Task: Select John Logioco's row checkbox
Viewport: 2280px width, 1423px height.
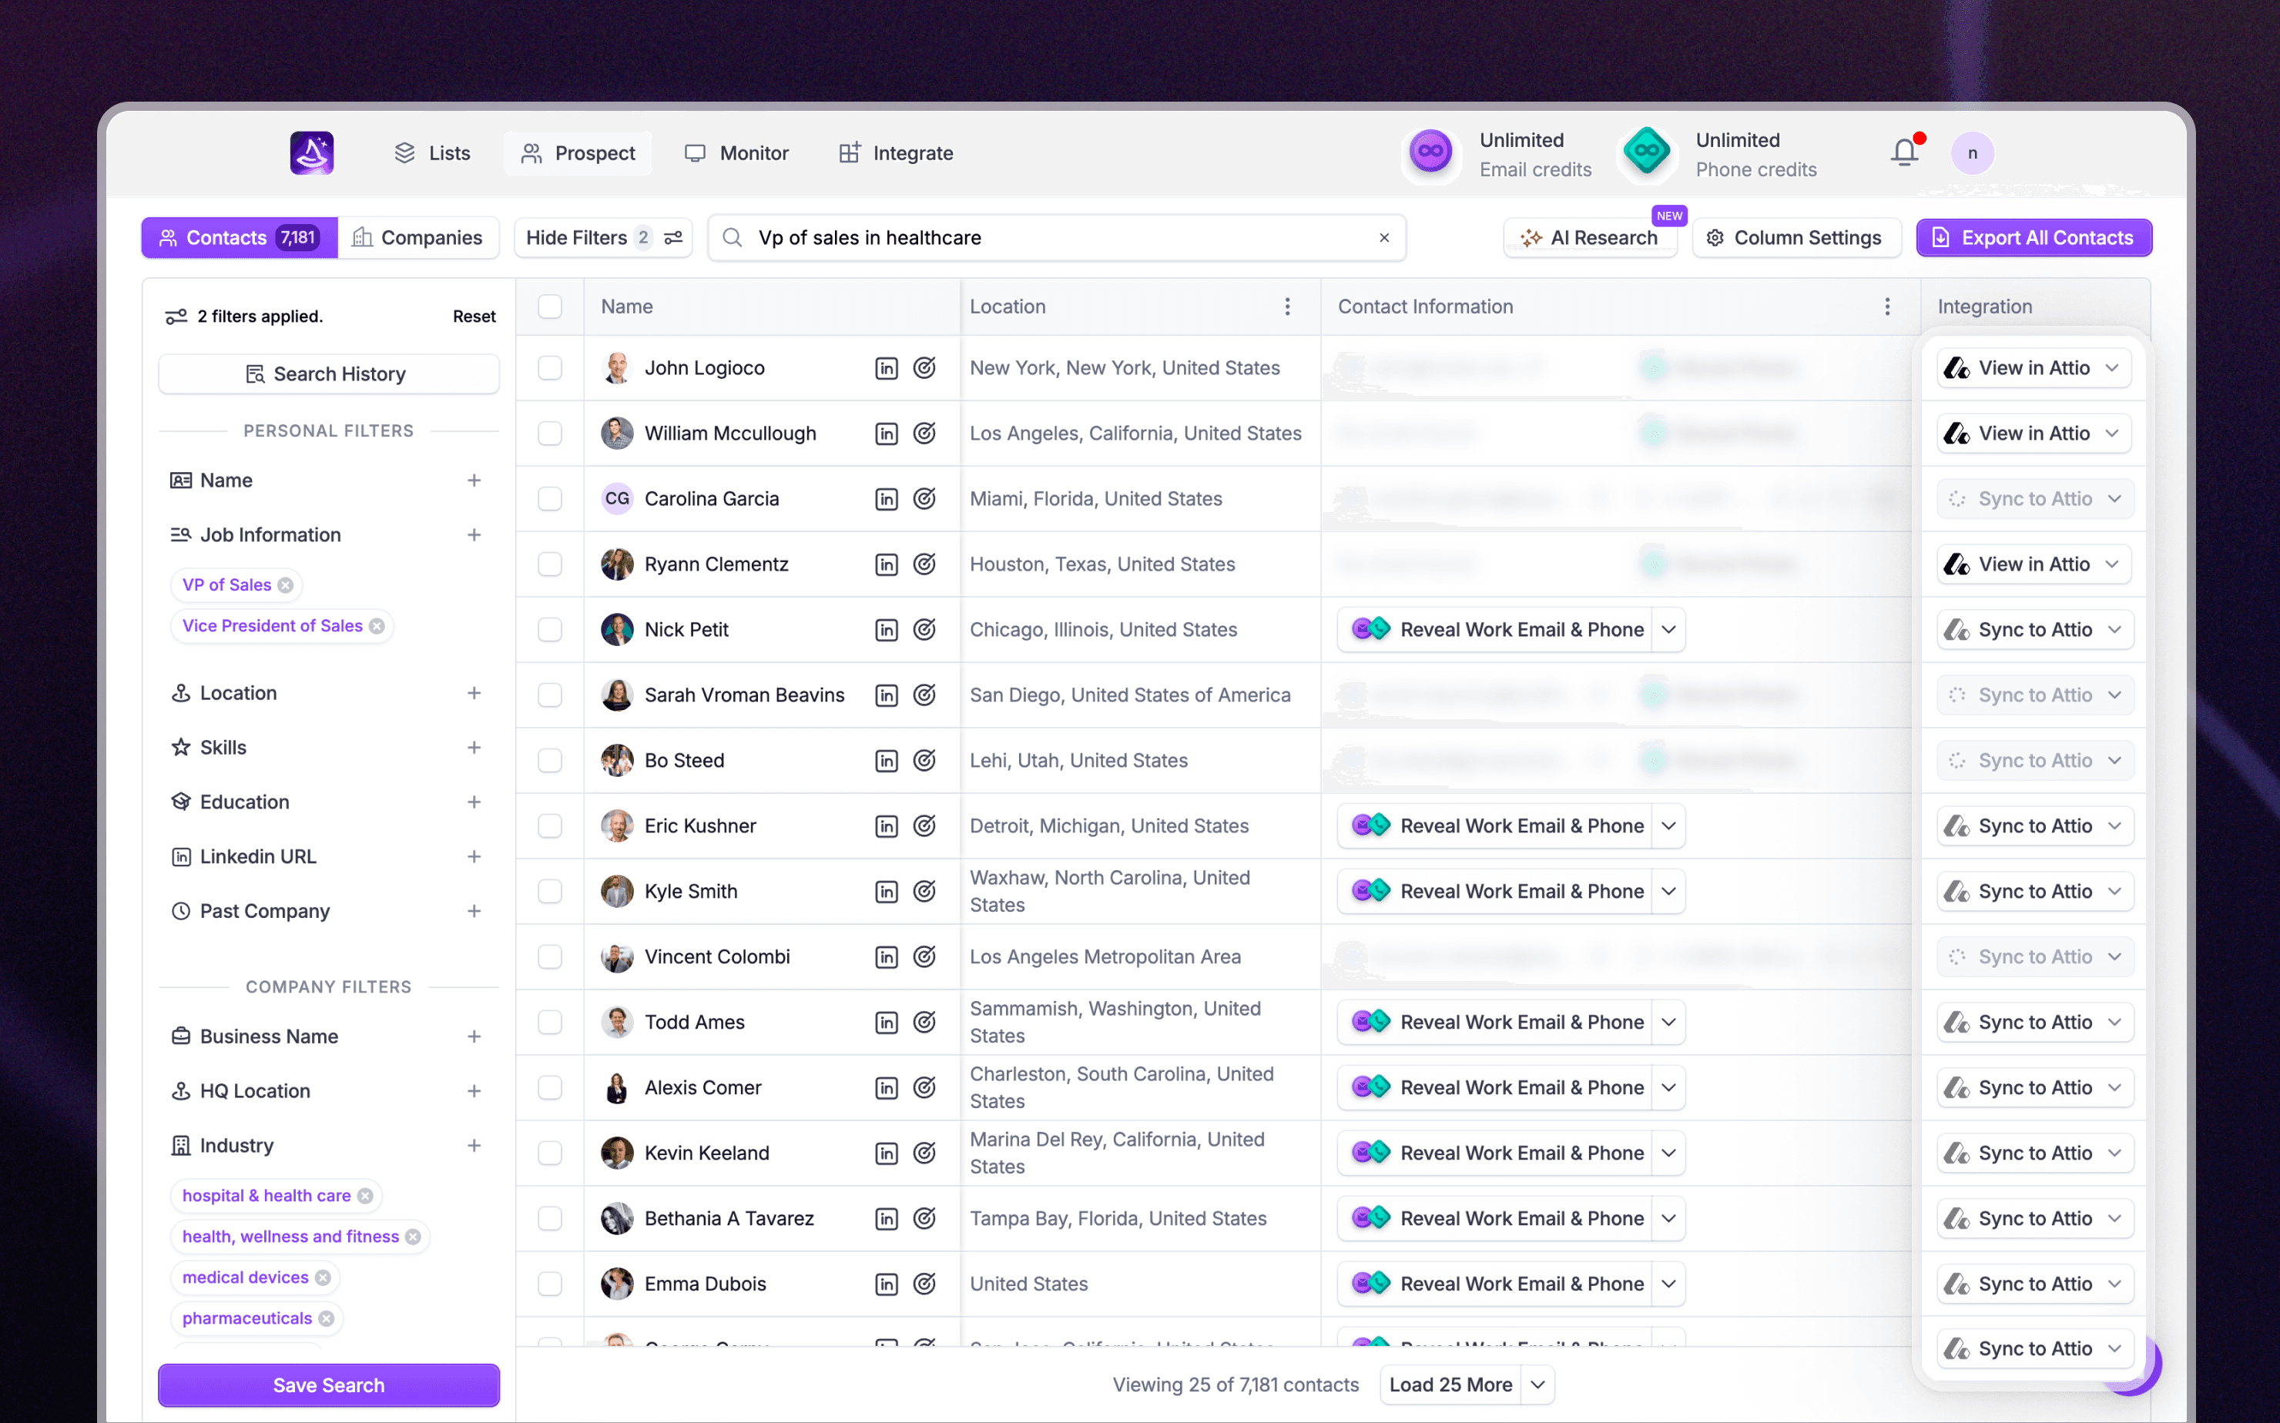Action: pyautogui.click(x=550, y=368)
